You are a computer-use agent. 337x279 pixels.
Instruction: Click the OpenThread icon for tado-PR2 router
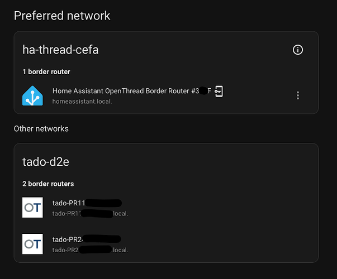coord(32,244)
